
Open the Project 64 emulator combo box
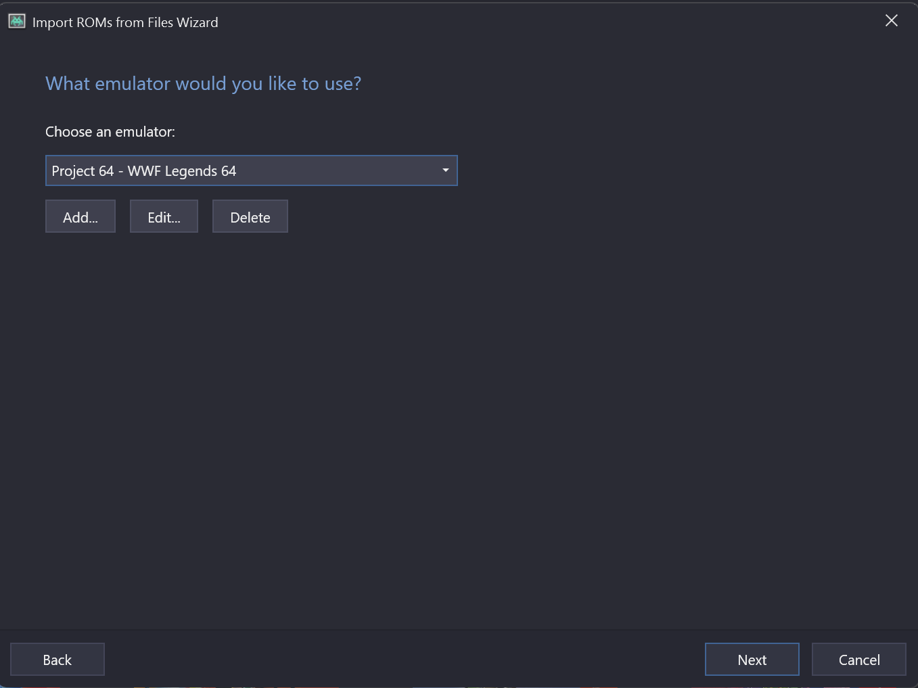[252, 170]
